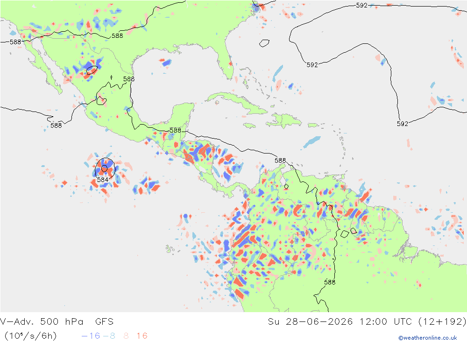Click the 592 label at right side
Image resolution: width=467 pixels, height=342 pixels.
click(x=403, y=124)
